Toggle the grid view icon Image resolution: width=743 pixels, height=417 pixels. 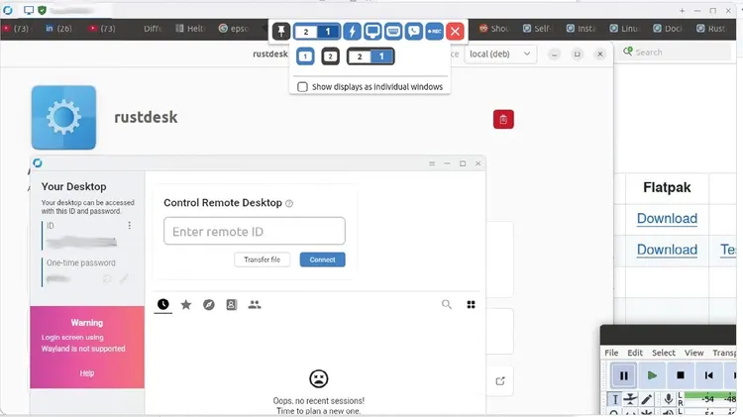pyautogui.click(x=471, y=304)
